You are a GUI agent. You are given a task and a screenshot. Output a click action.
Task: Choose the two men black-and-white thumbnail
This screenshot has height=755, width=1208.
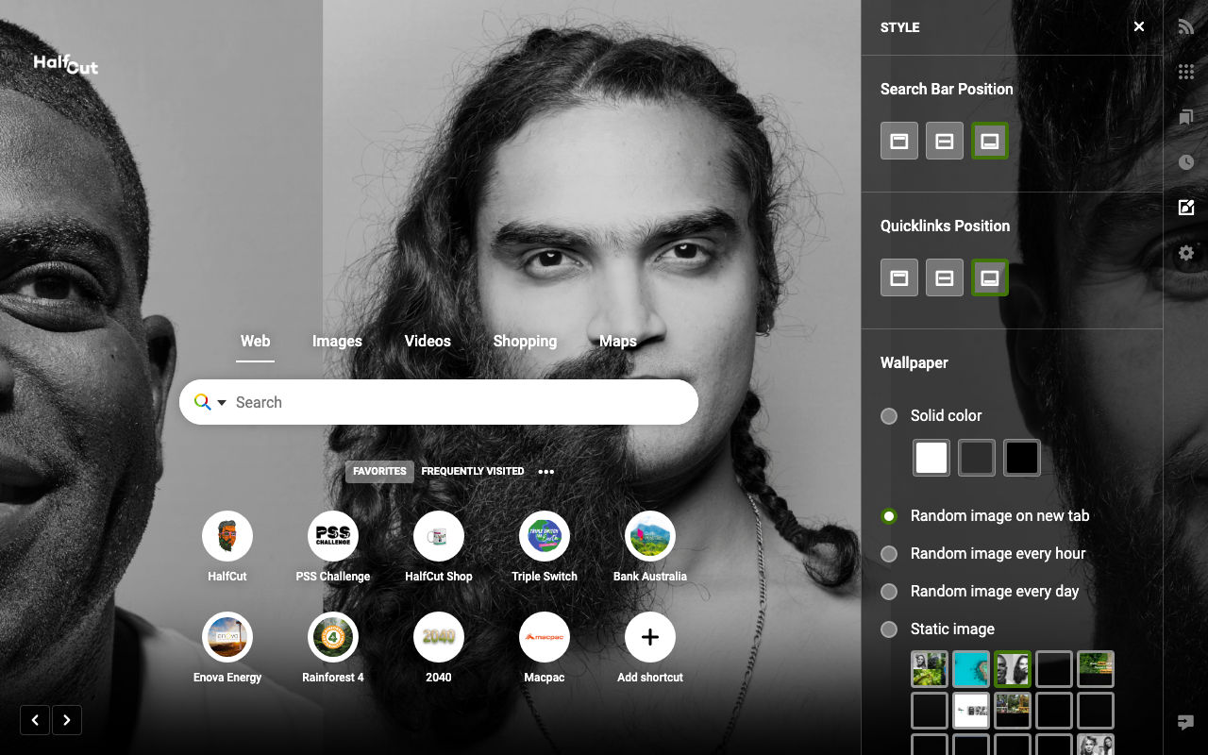coord(1013,669)
